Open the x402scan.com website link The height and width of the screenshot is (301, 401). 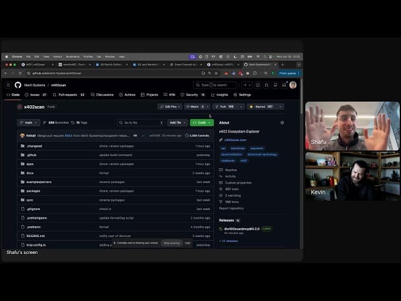point(236,140)
